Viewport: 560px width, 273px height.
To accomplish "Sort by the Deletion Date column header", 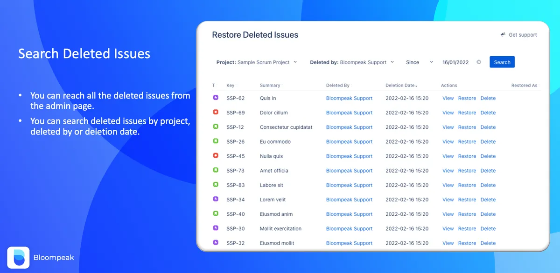I will pos(401,86).
